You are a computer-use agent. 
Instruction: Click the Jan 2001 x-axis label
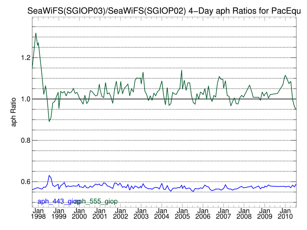(x=100, y=214)
